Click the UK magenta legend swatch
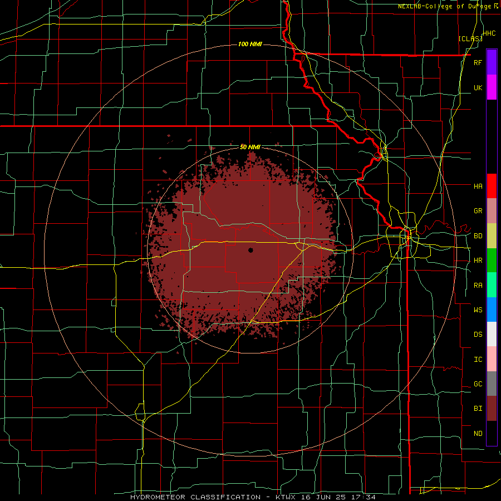Viewport: 501px width, 501px height. tap(492, 87)
